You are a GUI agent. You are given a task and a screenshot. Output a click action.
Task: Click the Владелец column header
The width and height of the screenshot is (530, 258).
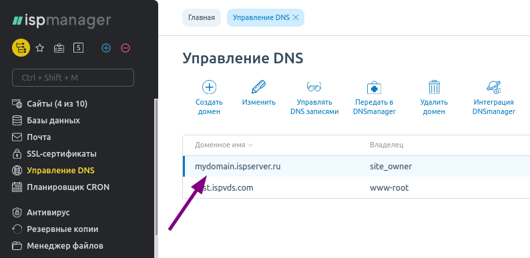(x=386, y=145)
